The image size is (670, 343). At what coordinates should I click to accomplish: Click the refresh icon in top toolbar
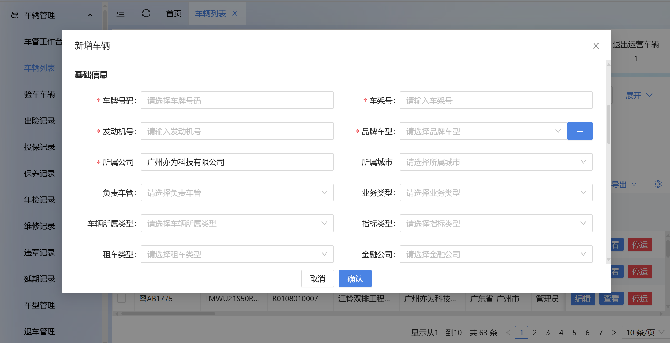pos(146,13)
